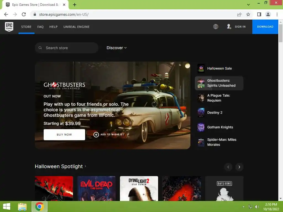Open File Explorer from taskbar
Viewport: 283px width, 212px height.
22,206
